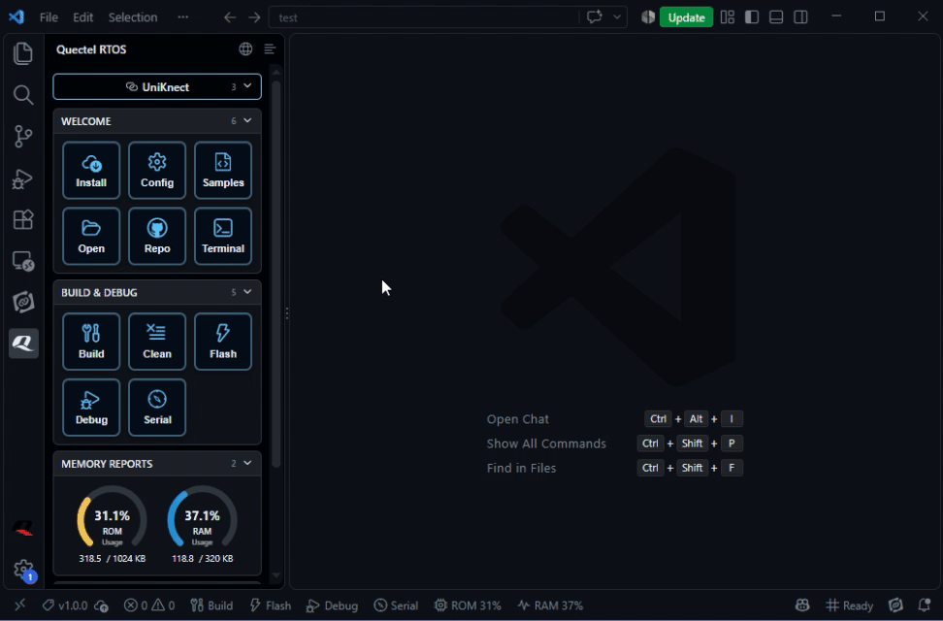
Task: Open the Repo GitHub tile
Action: (x=157, y=237)
